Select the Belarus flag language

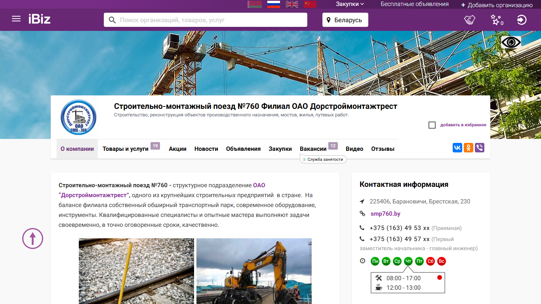click(254, 4)
